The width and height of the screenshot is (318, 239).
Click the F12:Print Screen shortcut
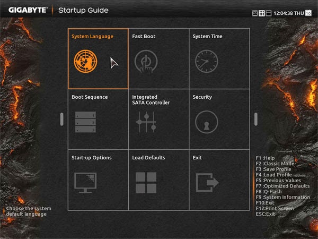tap(275, 208)
